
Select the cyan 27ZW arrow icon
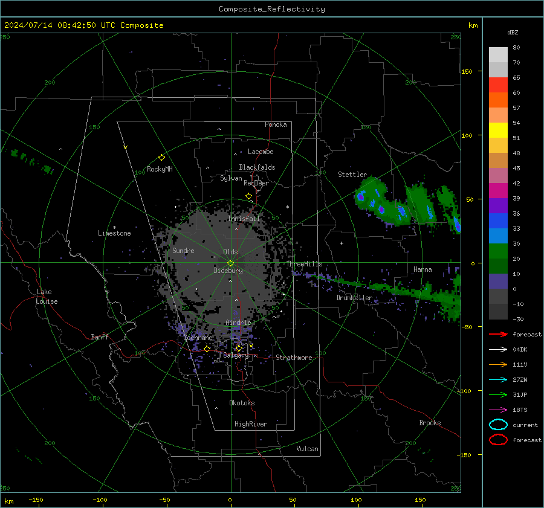(x=498, y=380)
